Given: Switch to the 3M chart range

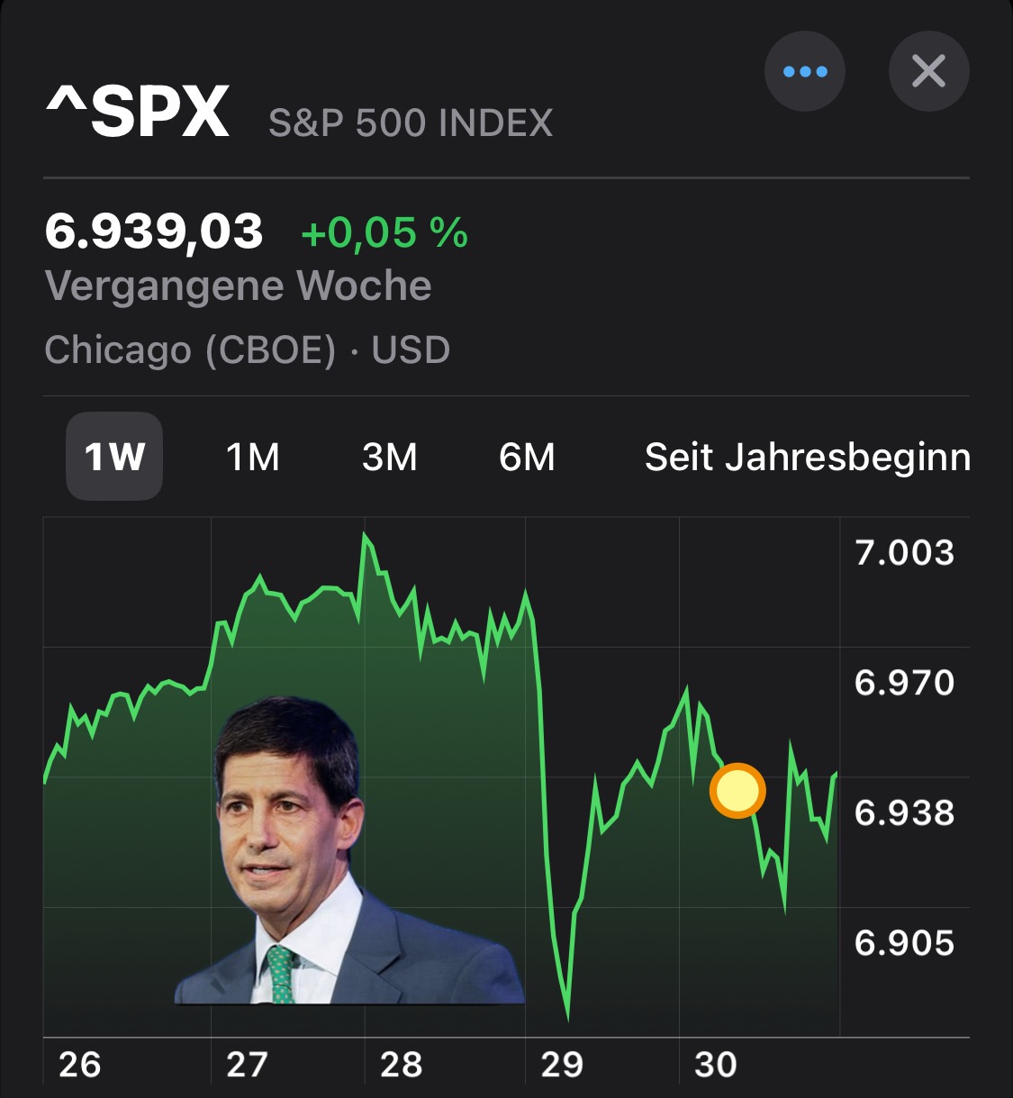Looking at the screenshot, I should click(390, 457).
